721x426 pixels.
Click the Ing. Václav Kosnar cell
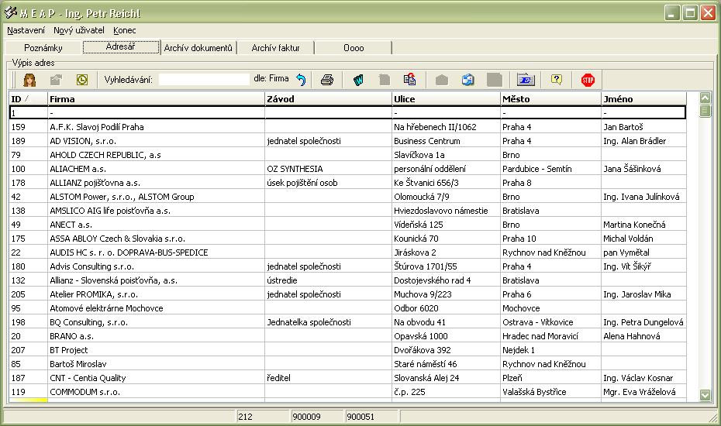coord(643,378)
